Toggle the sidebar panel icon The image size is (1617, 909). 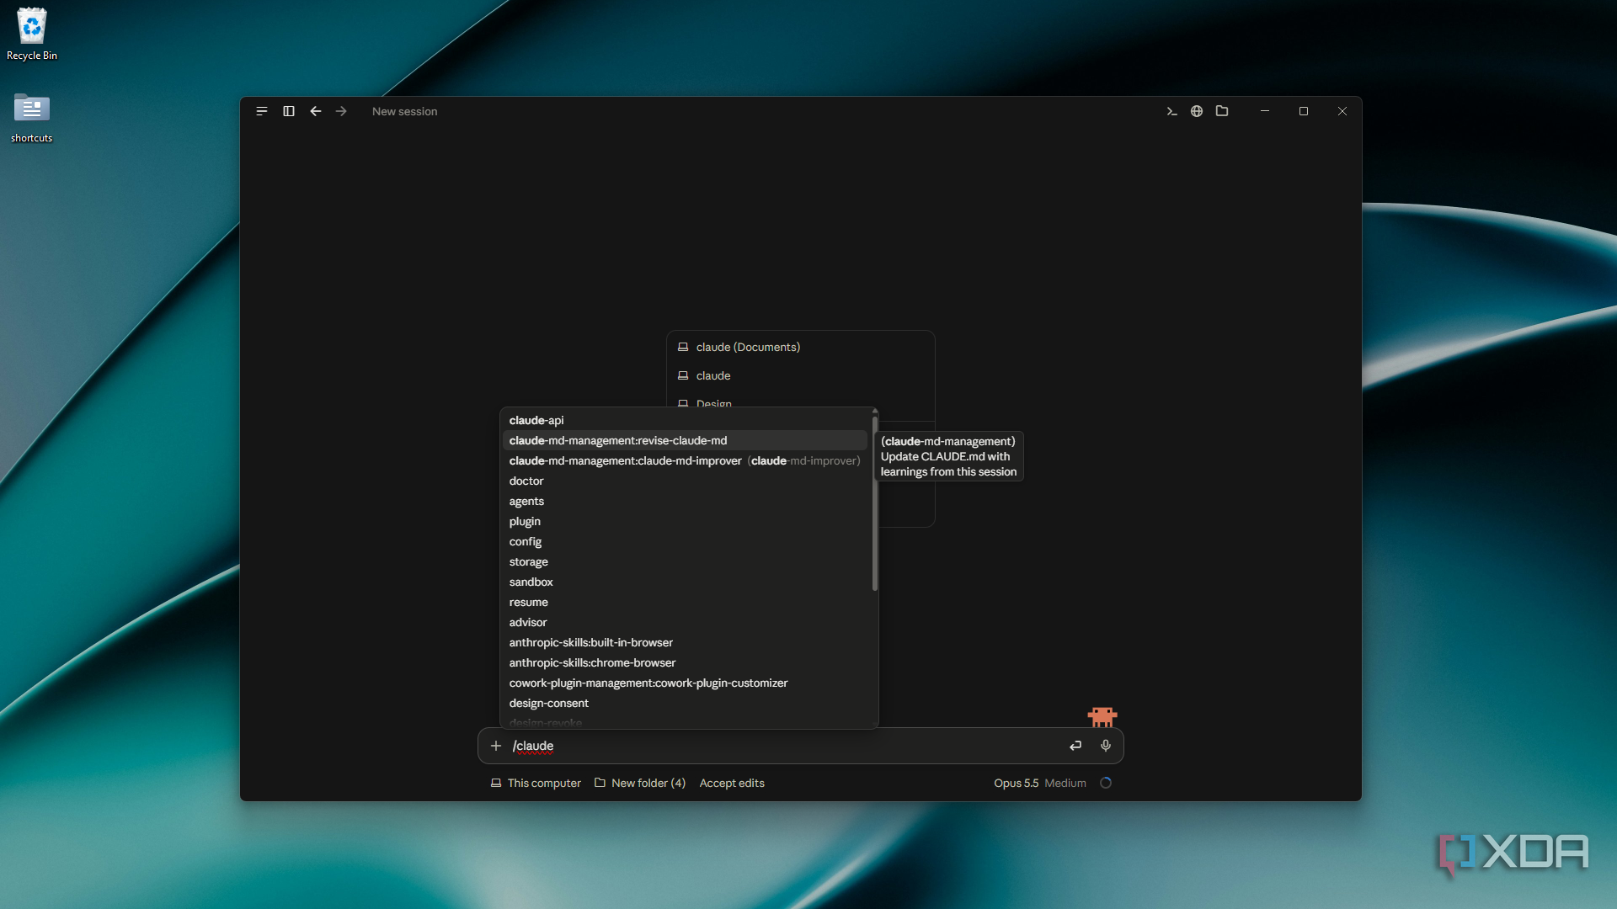pos(289,111)
